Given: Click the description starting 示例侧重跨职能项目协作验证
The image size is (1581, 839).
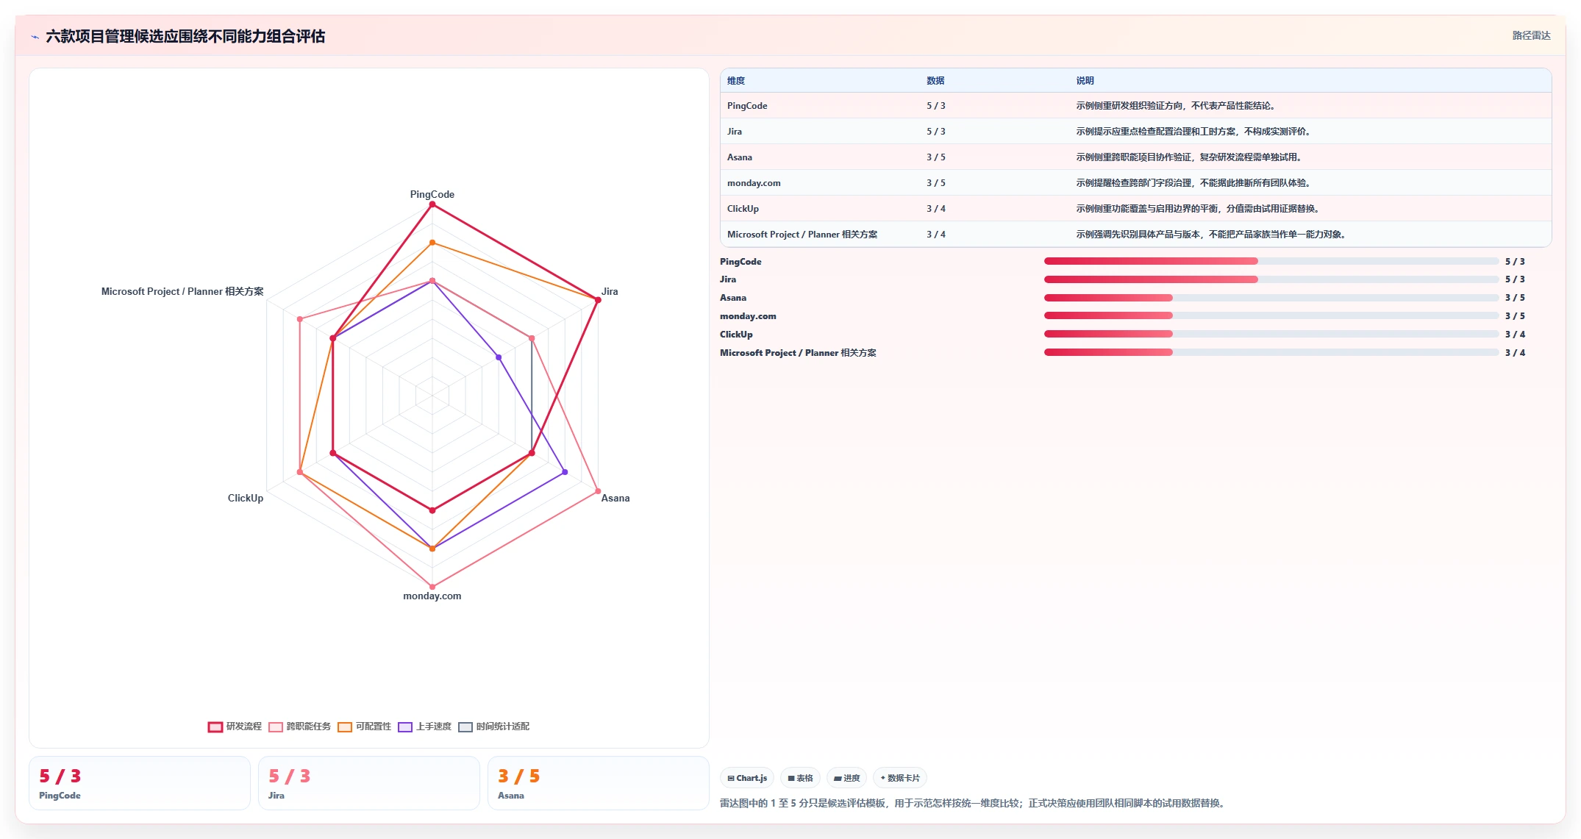Looking at the screenshot, I should (x=1189, y=157).
